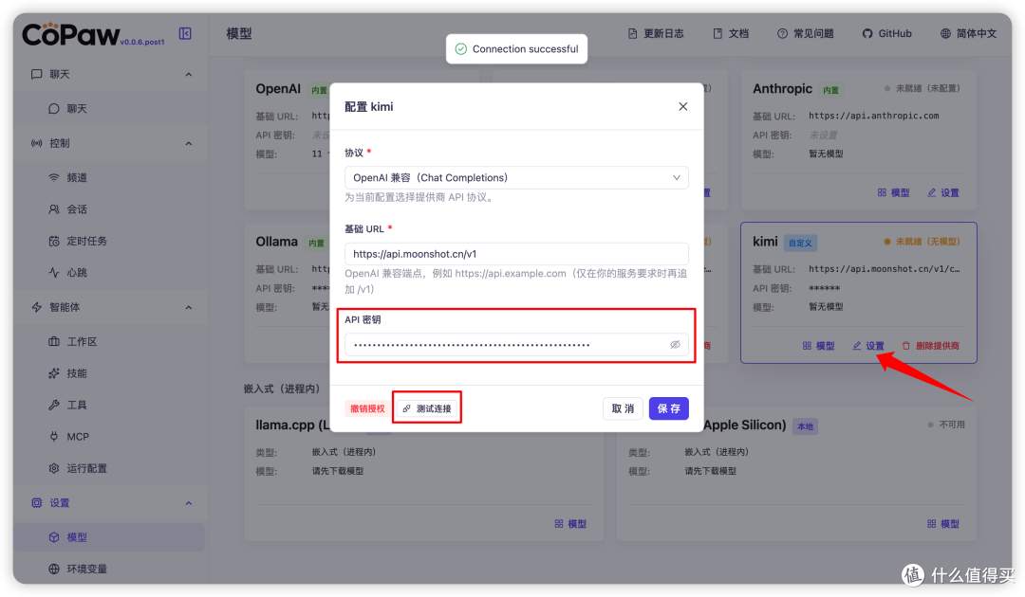Click the 撤销授权 button
This screenshot has width=1025, height=597.
tap(367, 408)
